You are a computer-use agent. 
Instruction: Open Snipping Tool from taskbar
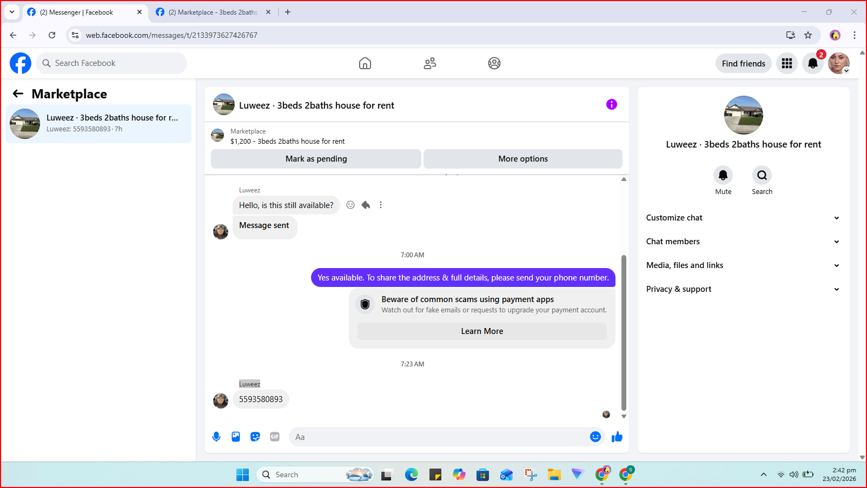[531, 474]
